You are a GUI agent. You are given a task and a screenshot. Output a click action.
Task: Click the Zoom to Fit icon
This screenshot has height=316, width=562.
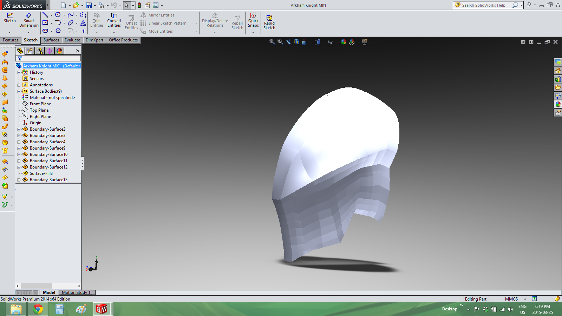(x=272, y=42)
